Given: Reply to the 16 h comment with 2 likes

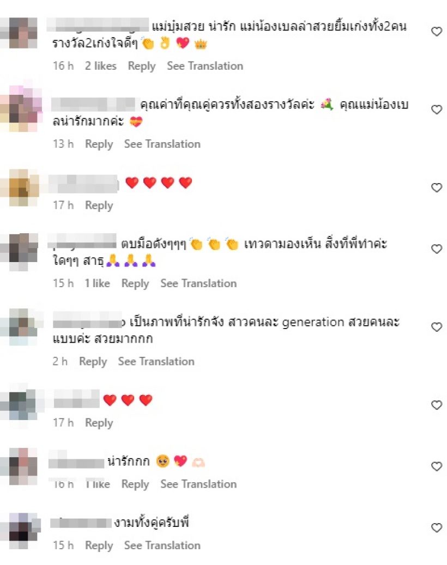Looking at the screenshot, I should 142,66.
